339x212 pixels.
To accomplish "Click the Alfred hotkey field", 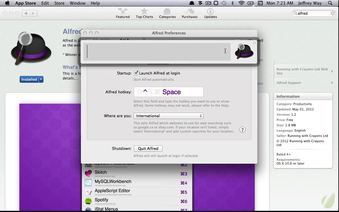I will pyautogui.click(x=169, y=92).
